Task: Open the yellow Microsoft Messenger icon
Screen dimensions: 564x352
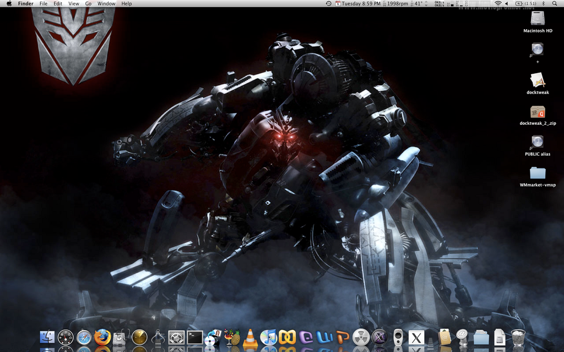Action: pyautogui.click(x=287, y=338)
